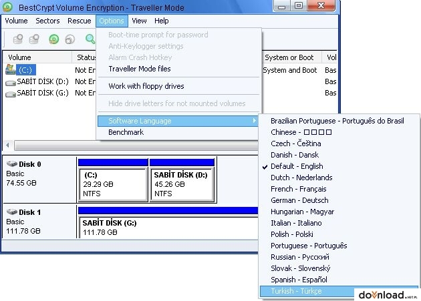
Task: Click the disk stack with X toolbar icon
Action: point(34,39)
